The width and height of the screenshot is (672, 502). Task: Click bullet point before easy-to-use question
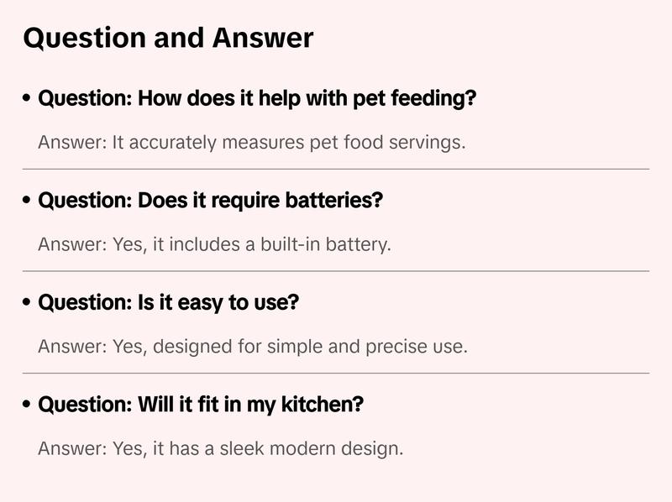tap(28, 303)
